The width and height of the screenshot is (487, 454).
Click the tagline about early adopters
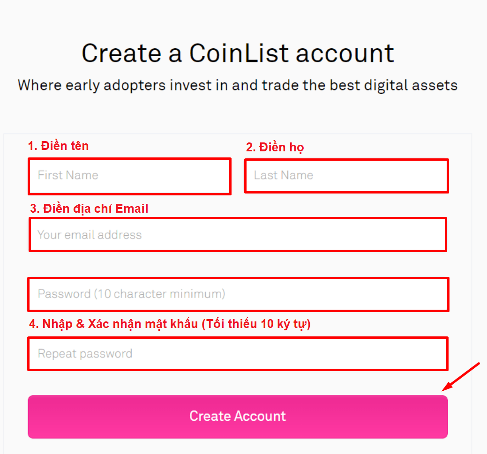pyautogui.click(x=238, y=85)
